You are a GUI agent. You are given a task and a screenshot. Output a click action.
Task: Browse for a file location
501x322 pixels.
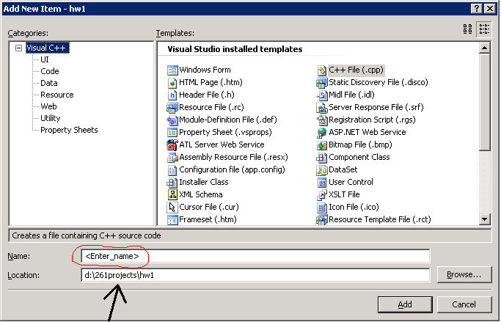click(464, 275)
